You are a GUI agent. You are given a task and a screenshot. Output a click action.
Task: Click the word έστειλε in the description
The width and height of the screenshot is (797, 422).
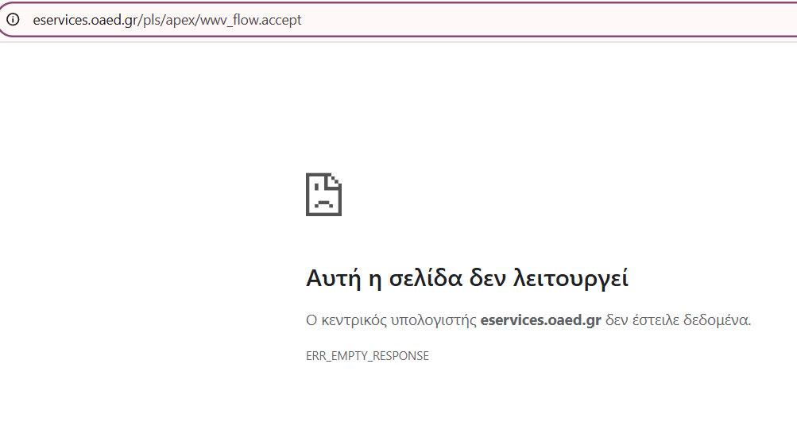(656, 321)
